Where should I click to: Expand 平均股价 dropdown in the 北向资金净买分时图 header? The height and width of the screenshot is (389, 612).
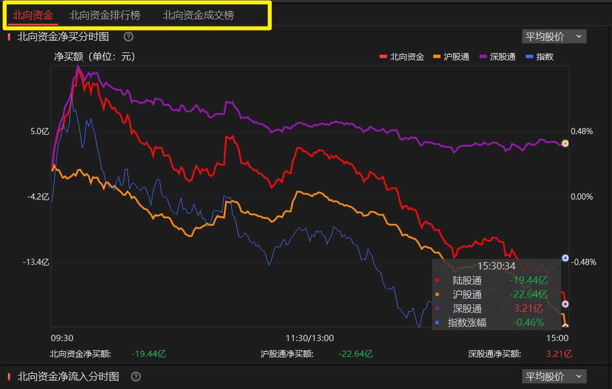(x=554, y=37)
